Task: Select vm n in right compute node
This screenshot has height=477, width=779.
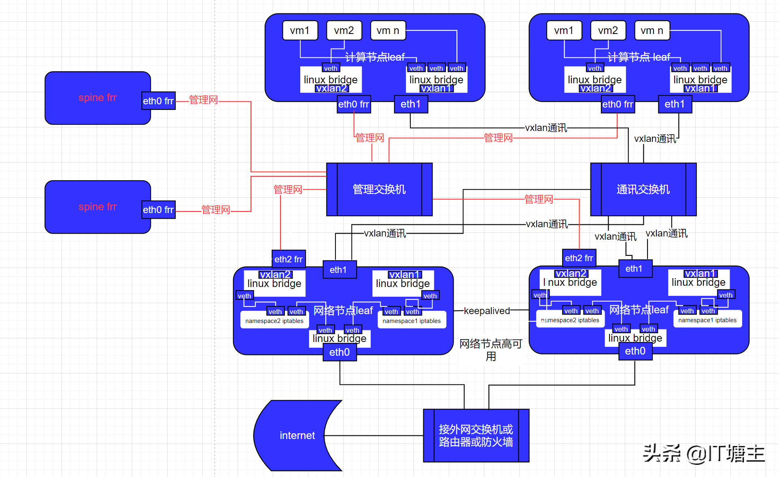Action: point(652,30)
